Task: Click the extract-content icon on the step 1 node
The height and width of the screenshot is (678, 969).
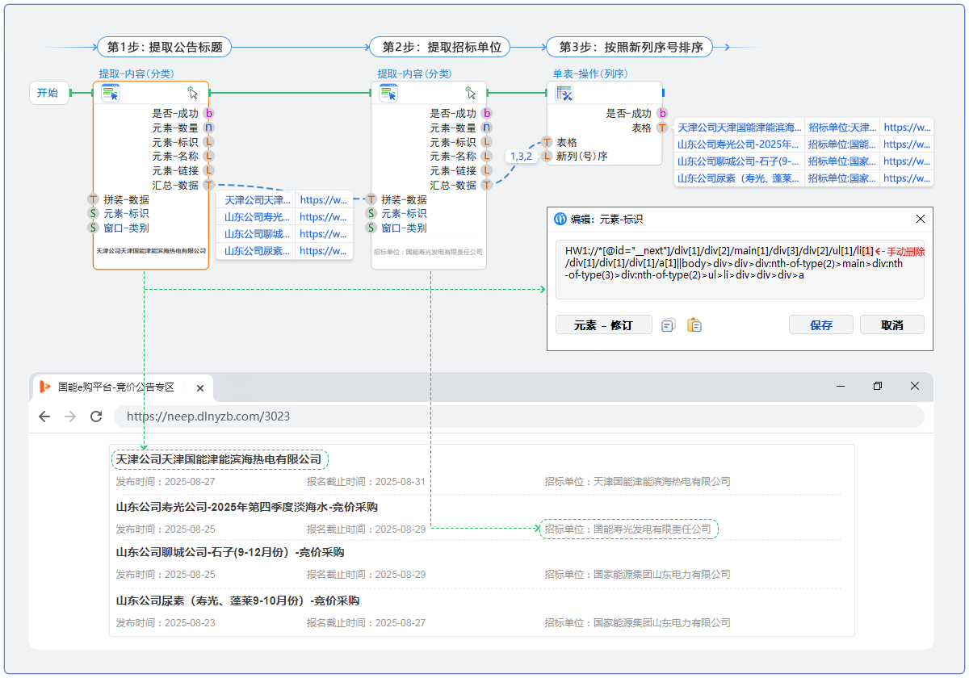Action: pos(111,93)
